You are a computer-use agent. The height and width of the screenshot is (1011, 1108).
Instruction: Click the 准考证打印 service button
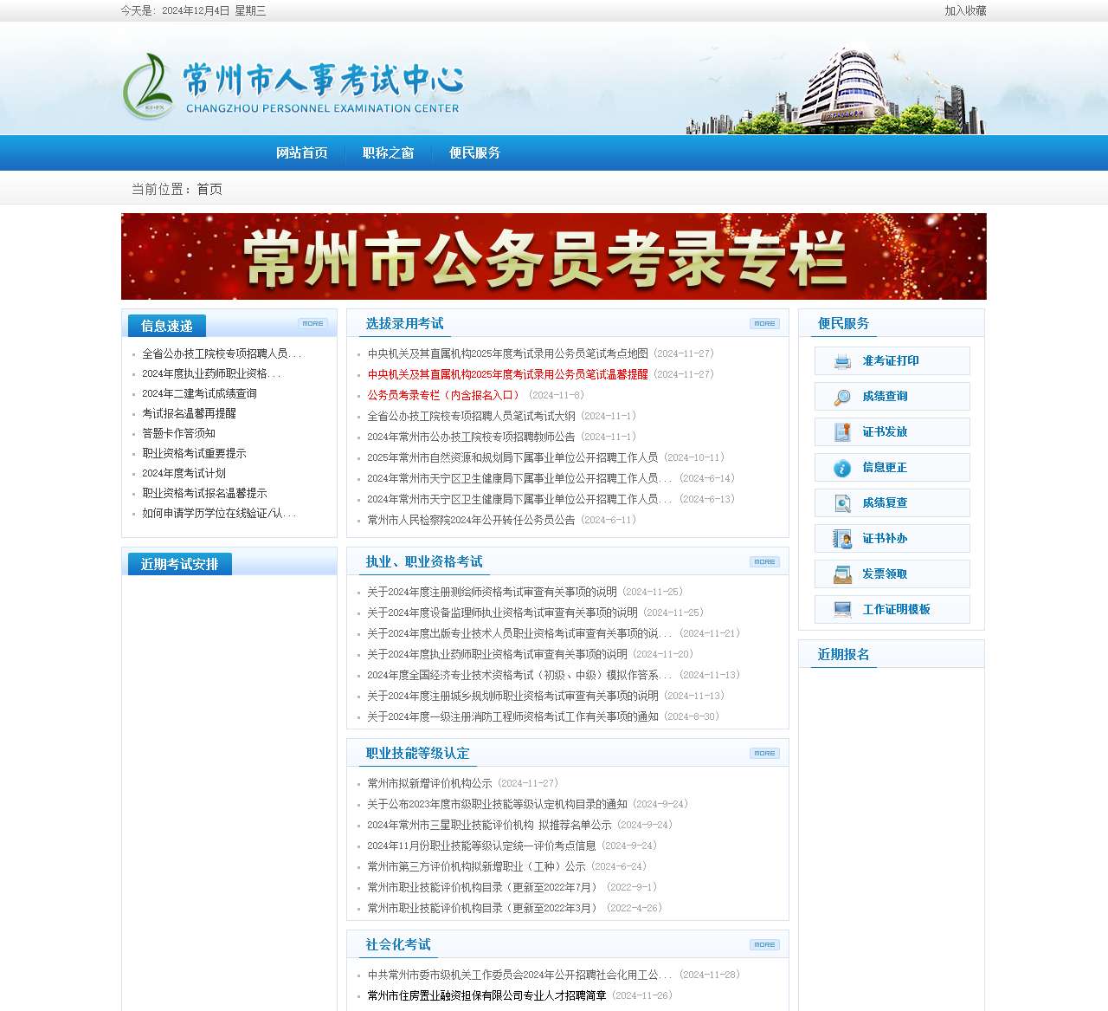(892, 361)
